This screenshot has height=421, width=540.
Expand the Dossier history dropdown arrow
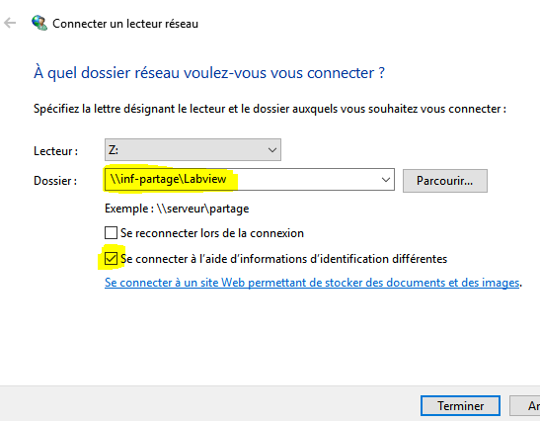click(x=386, y=180)
